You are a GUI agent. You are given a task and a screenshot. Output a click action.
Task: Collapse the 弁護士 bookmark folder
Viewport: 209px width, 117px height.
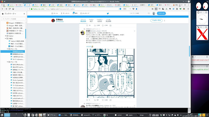pyautogui.click(x=6, y=39)
